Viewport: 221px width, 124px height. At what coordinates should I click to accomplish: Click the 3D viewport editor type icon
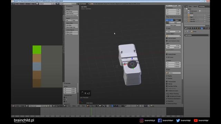[65, 106]
